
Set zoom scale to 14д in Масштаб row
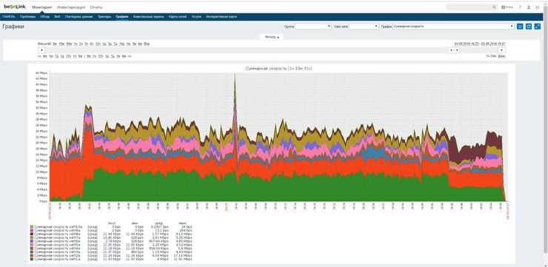(x=122, y=44)
